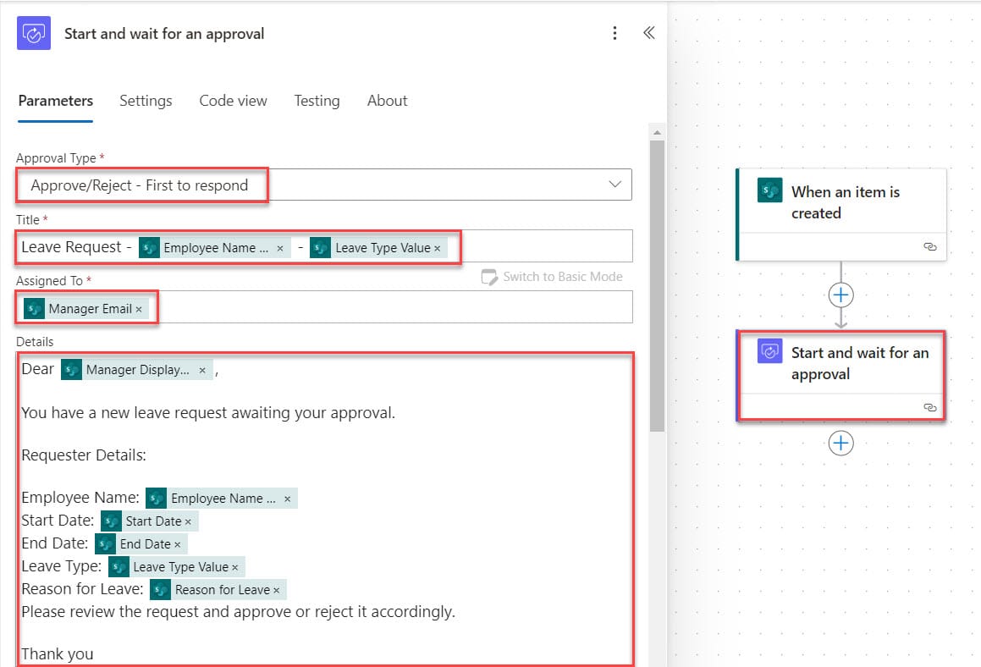Click the SharePoint icon on the Reason for Leave token
981x667 pixels.
click(160, 588)
